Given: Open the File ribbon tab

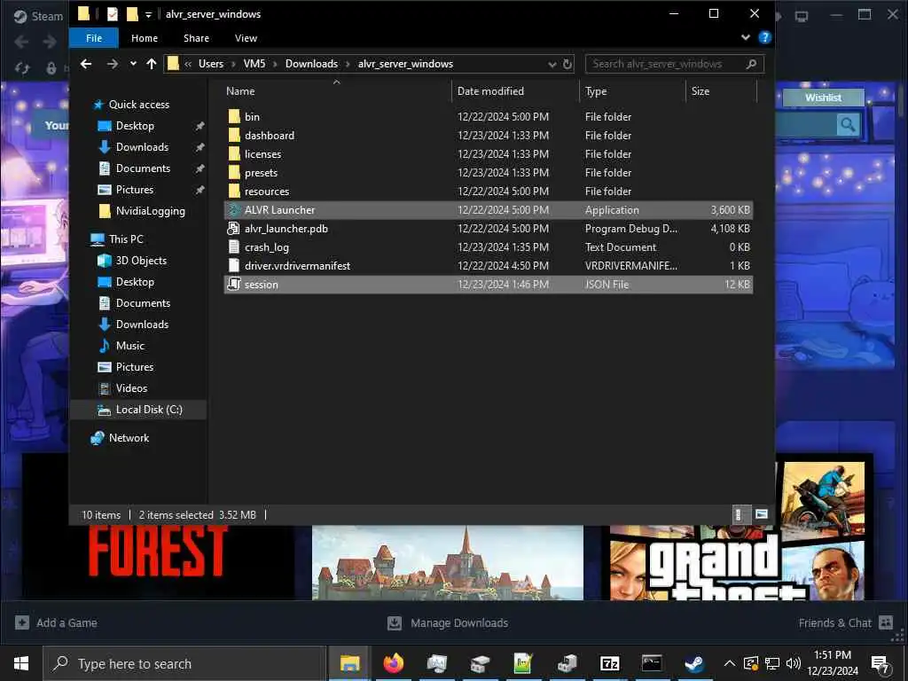Looking at the screenshot, I should tap(94, 38).
